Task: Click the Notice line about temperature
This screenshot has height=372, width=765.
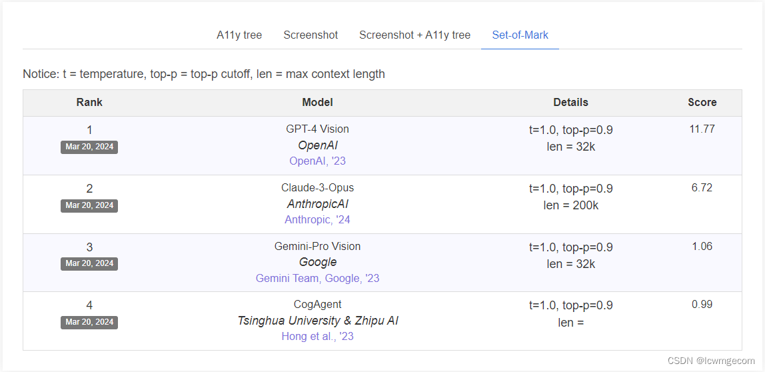Action: [x=204, y=74]
